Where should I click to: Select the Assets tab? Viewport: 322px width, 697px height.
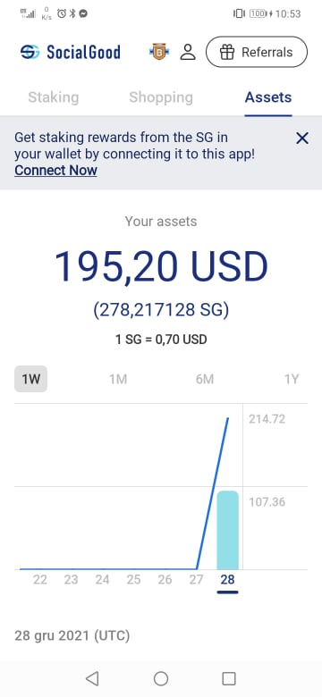click(268, 97)
